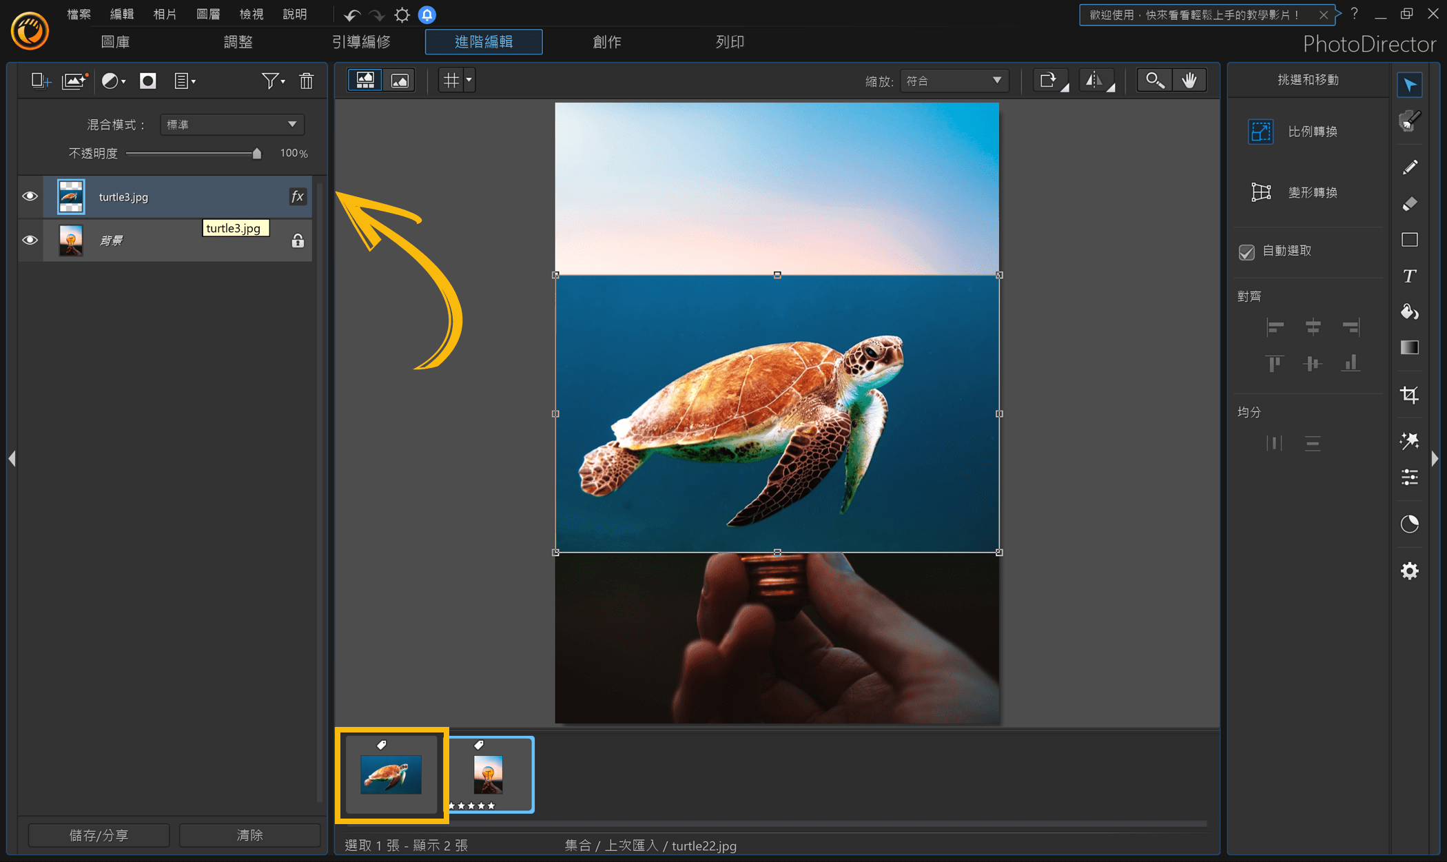
Task: Select the crop tool
Action: tap(1410, 394)
